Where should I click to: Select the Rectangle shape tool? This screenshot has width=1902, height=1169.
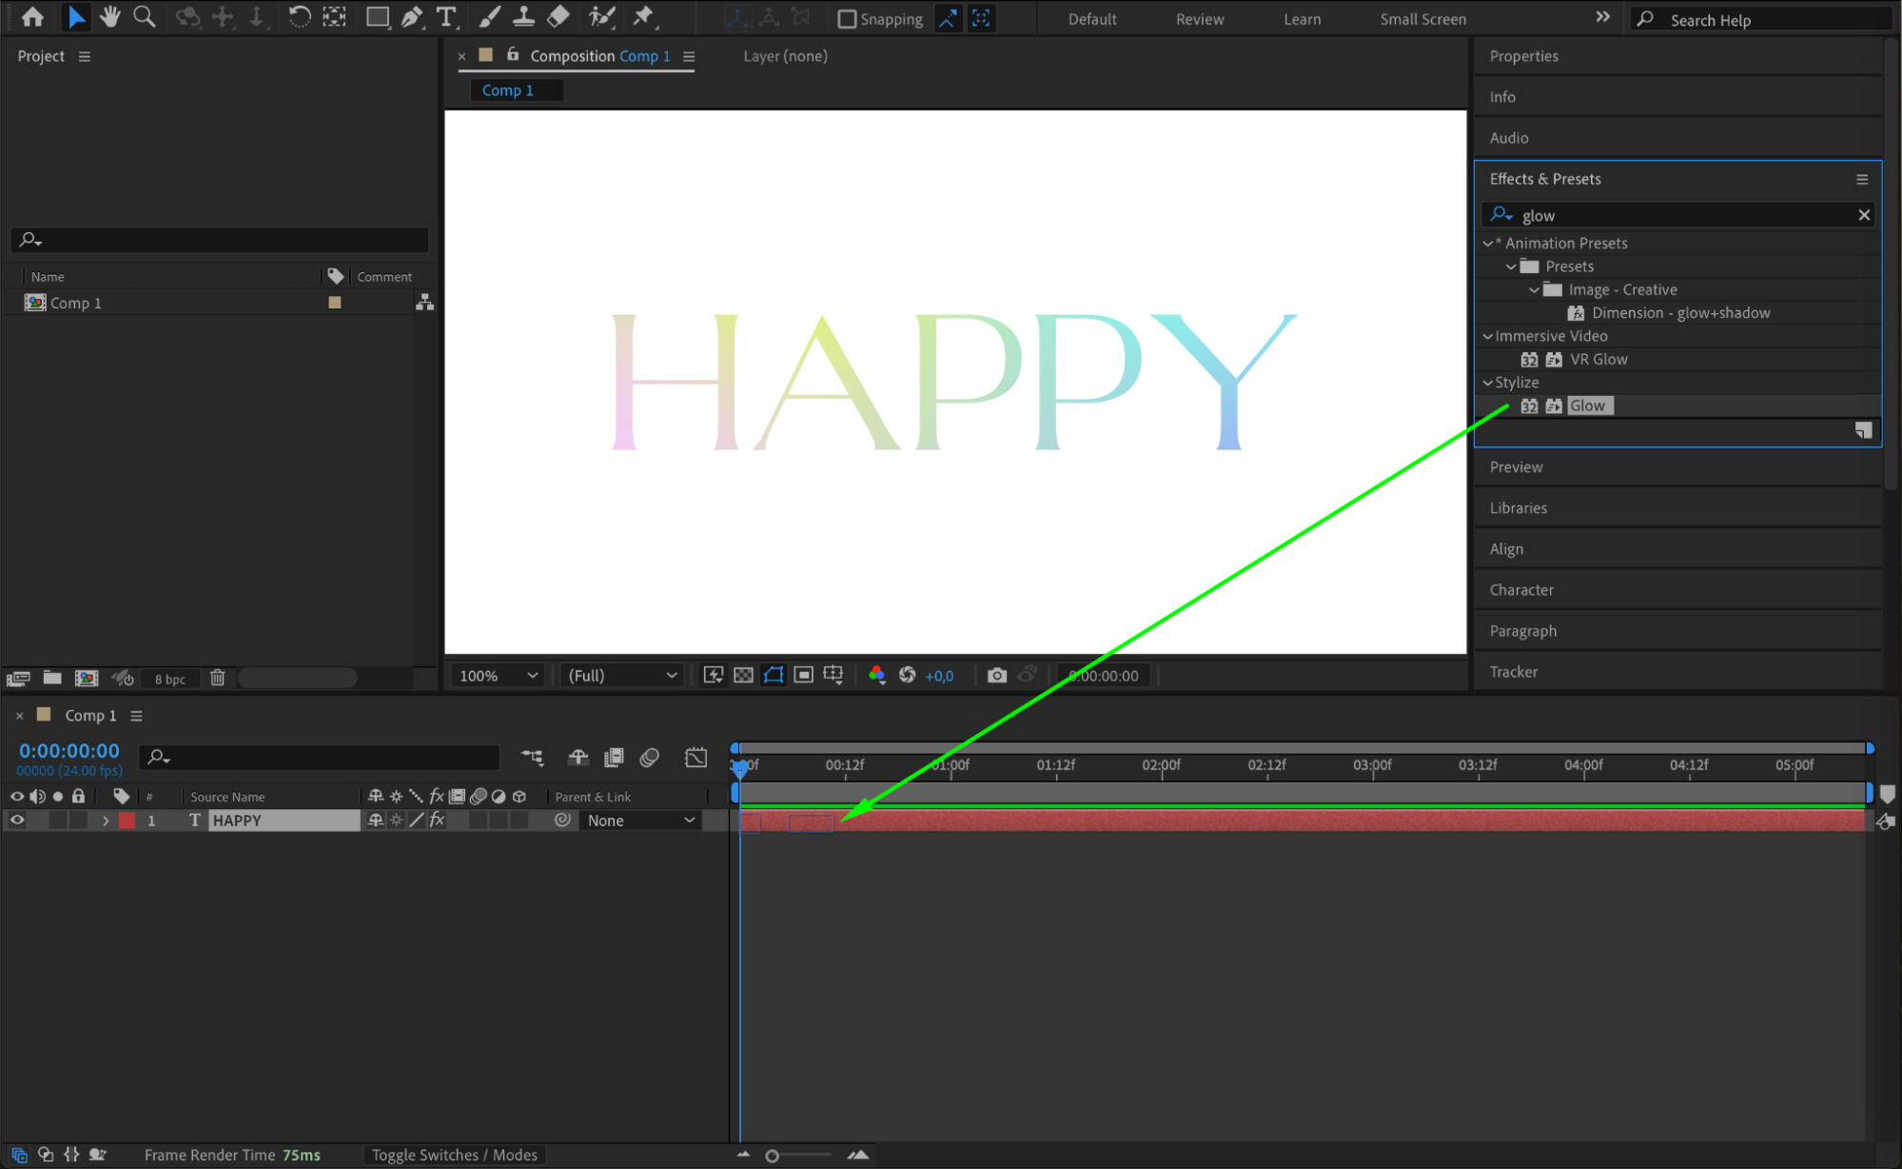click(x=377, y=16)
